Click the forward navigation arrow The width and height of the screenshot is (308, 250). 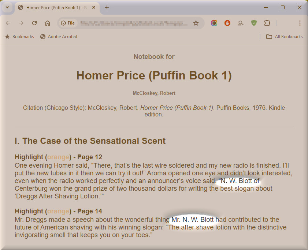[x=21, y=23]
